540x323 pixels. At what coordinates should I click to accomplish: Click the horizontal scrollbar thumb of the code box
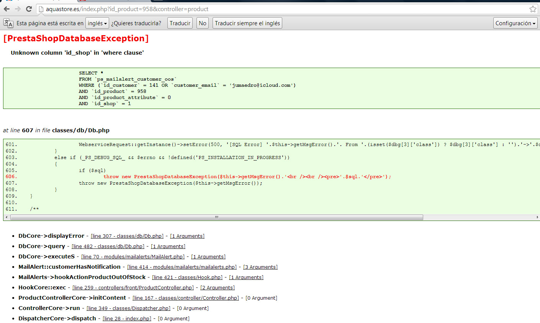click(217, 217)
